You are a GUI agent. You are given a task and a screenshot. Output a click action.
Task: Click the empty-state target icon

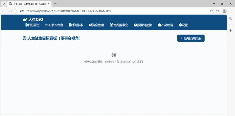coord(114,55)
